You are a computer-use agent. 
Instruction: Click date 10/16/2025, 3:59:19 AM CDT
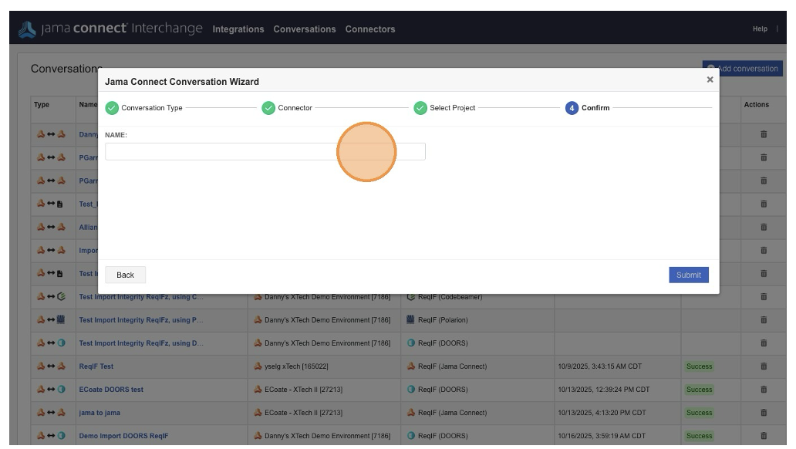602,436
